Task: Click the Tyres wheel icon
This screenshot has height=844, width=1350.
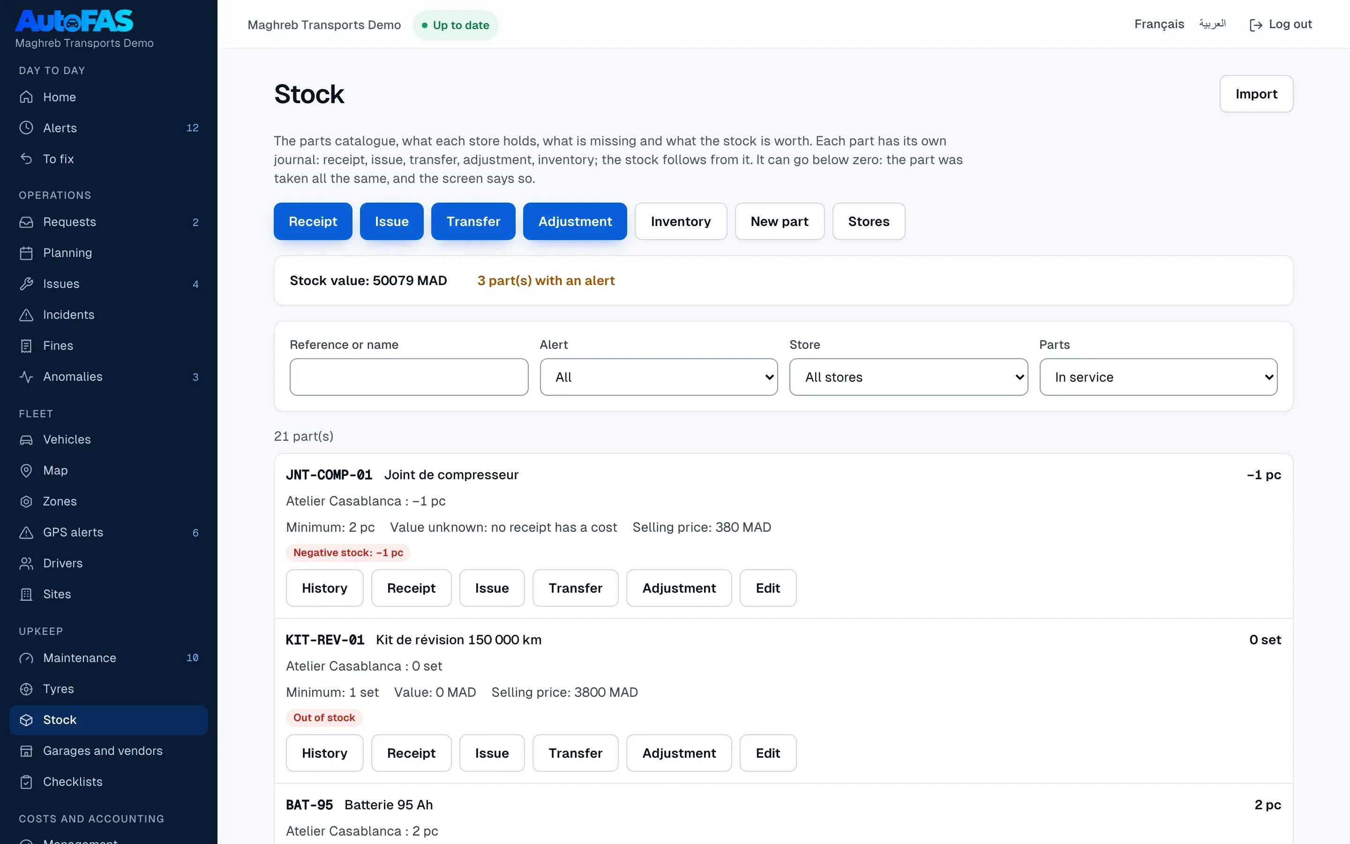Action: pos(26,689)
